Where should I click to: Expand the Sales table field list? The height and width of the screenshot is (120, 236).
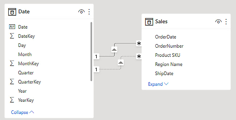click(x=158, y=84)
